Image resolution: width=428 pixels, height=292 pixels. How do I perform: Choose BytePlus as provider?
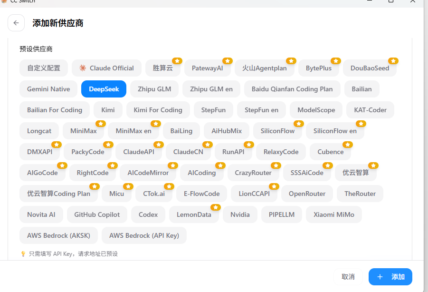click(319, 68)
